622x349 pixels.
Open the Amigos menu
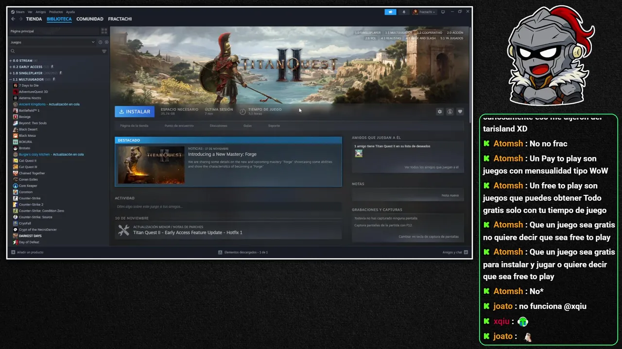[x=40, y=12]
